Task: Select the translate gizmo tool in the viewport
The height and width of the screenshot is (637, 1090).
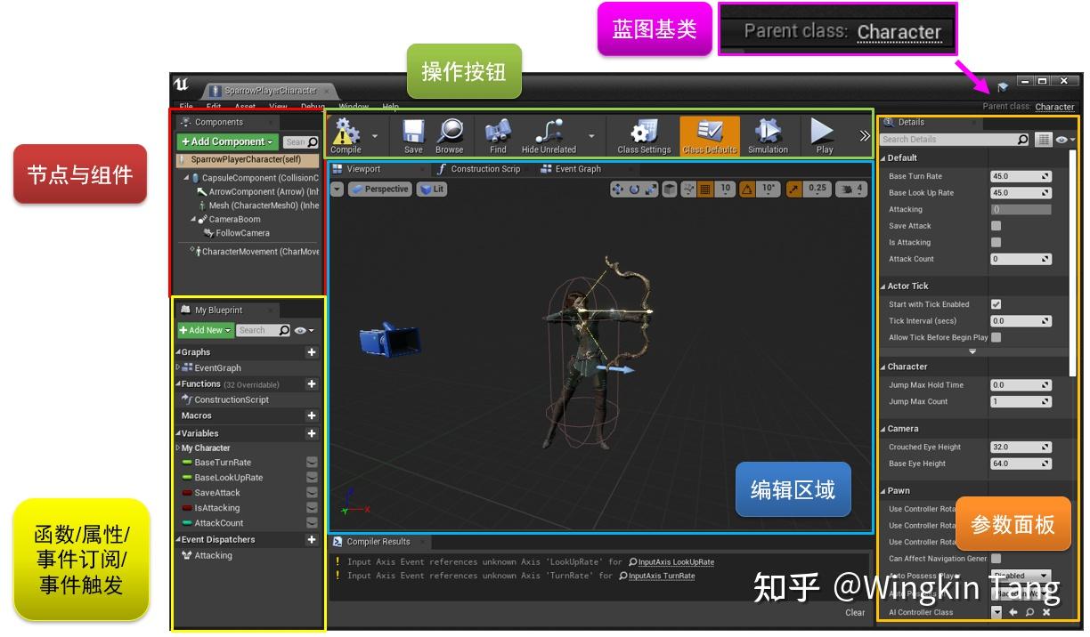Action: coord(618,189)
